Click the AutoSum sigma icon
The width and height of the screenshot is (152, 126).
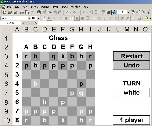[x=84, y=12]
